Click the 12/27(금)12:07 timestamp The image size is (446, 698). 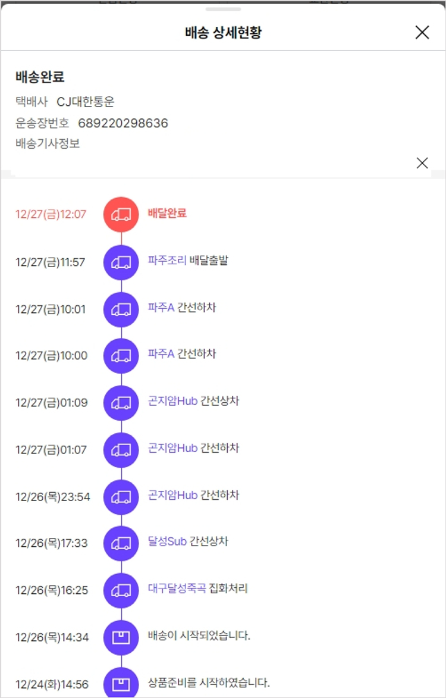(51, 214)
